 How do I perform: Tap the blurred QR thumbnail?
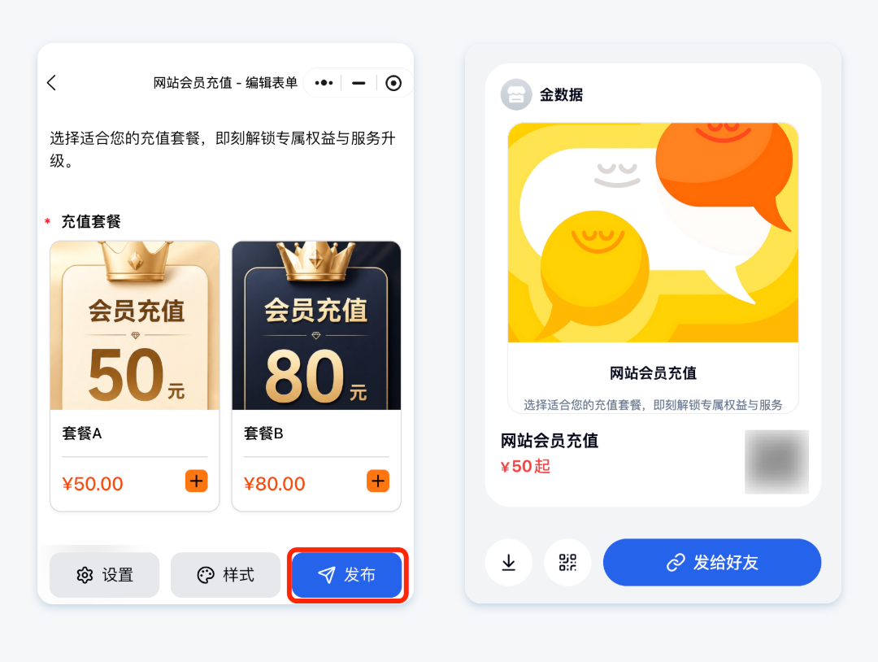(776, 461)
